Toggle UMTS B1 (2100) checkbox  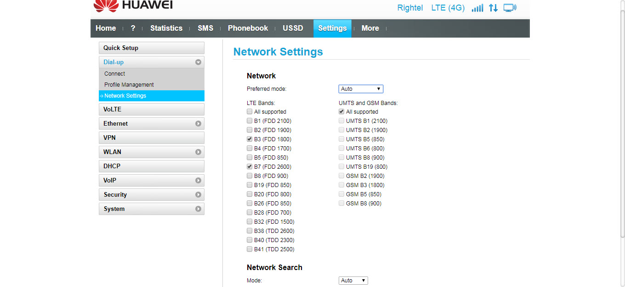tap(341, 121)
